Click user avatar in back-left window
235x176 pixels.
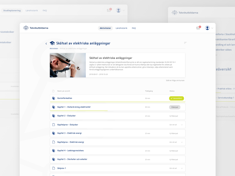pos(118,10)
